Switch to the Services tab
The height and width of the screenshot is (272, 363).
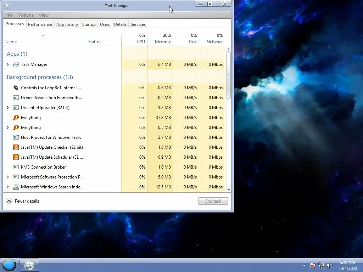(138, 24)
